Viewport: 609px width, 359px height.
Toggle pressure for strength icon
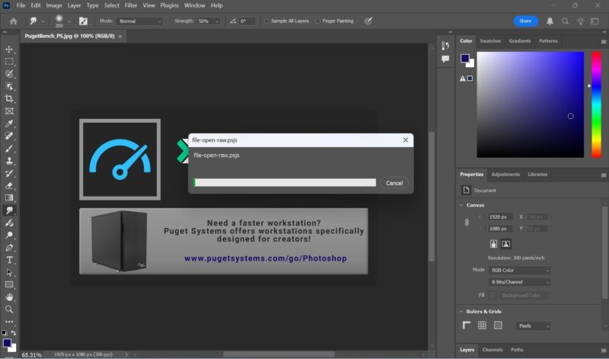pyautogui.click(x=368, y=21)
